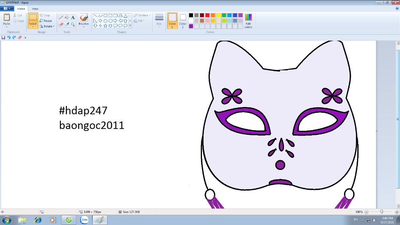The image size is (400, 225).
Task: Expand the Brushes dropdown arrow
Action: 84,27
